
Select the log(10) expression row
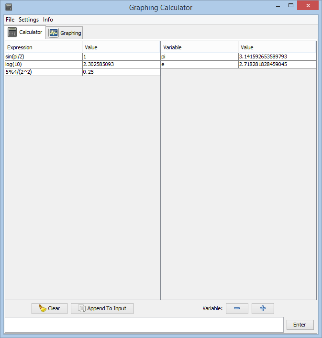pyautogui.click(x=43, y=64)
